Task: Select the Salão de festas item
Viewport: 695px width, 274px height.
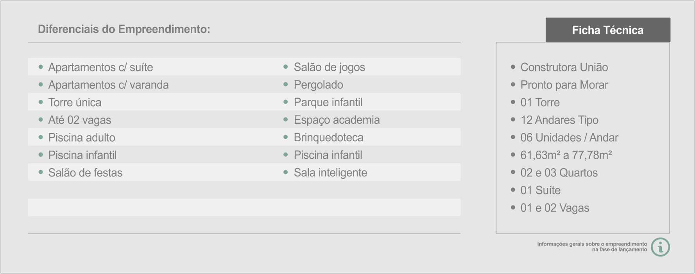Action: (x=85, y=173)
